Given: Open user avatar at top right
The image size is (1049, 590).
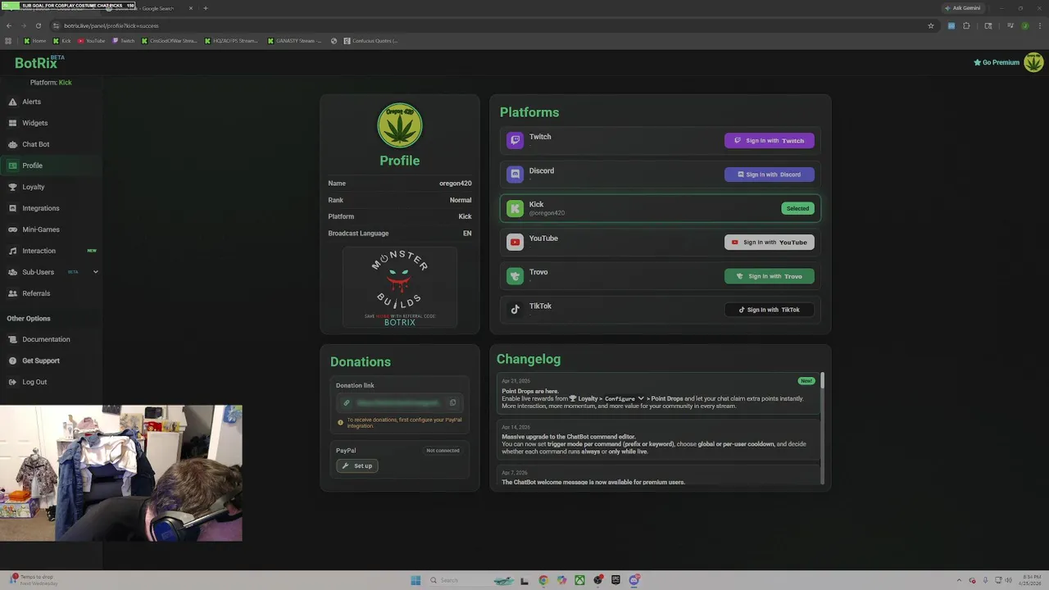Looking at the screenshot, I should point(1033,62).
